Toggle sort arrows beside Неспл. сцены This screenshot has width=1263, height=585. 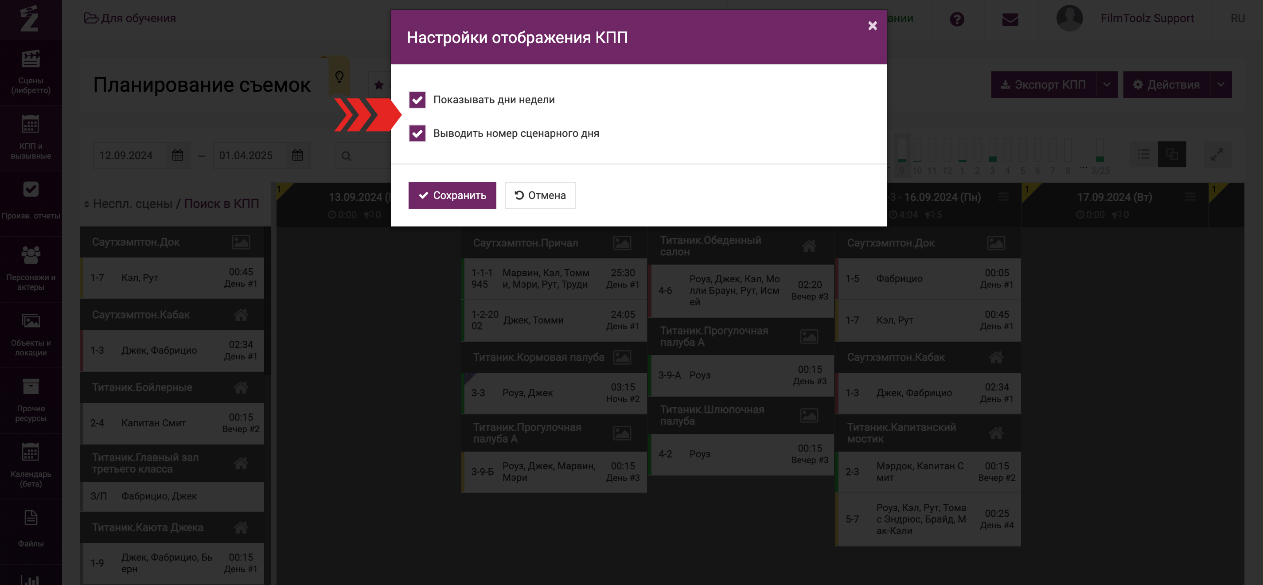click(87, 204)
